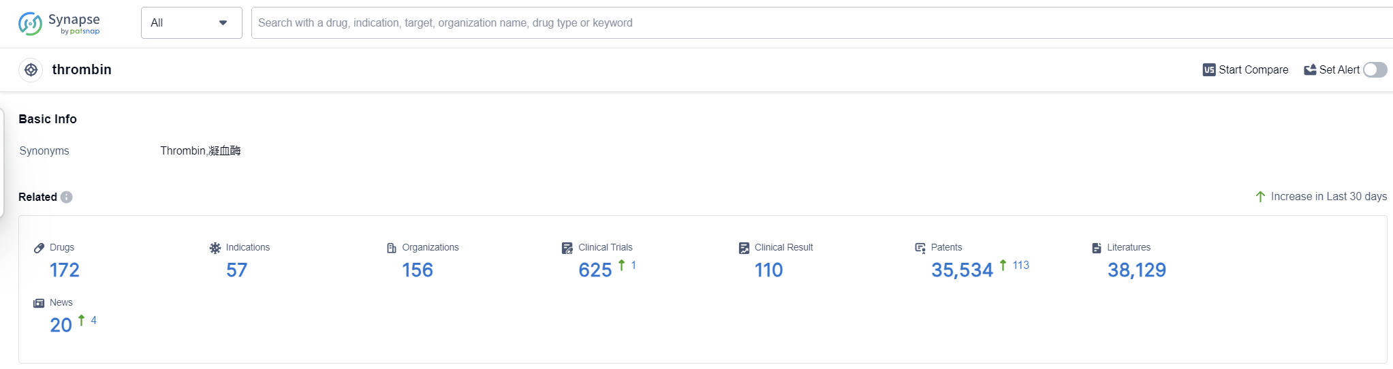This screenshot has width=1393, height=369.
Task: Click the Drugs pill icon
Action: [x=40, y=248]
